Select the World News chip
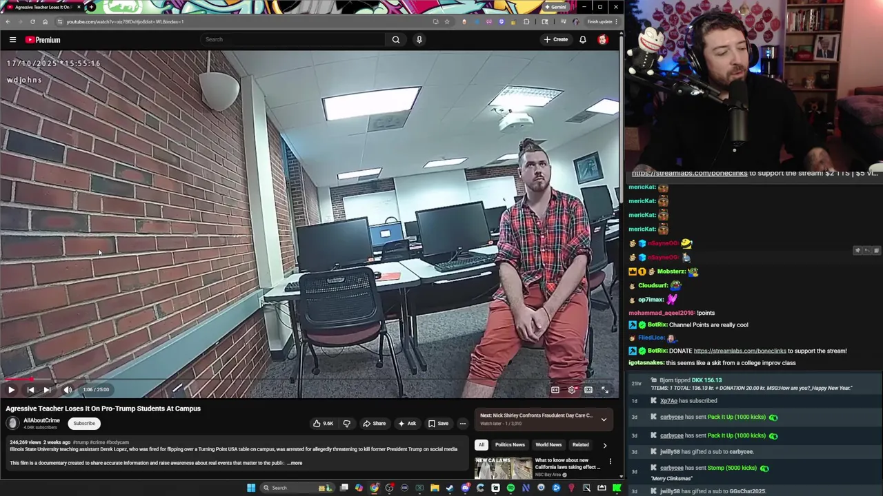Viewport: 883px width, 496px height. tap(548, 445)
